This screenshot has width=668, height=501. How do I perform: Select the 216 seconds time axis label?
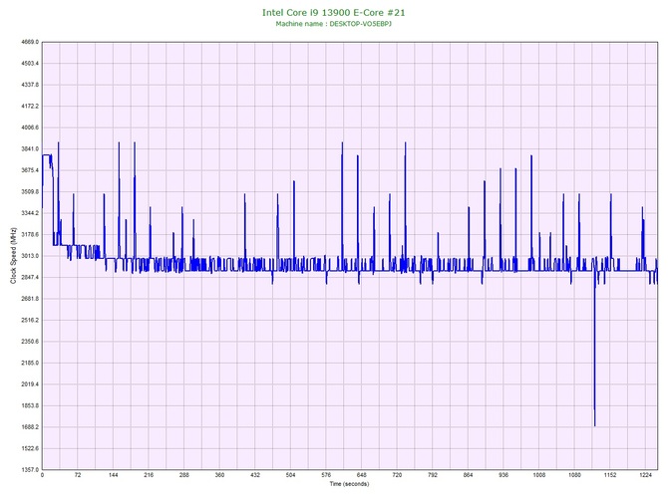click(x=149, y=475)
